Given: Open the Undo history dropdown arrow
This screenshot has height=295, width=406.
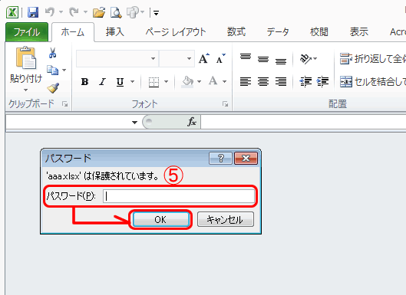Looking at the screenshot, I should click(61, 12).
